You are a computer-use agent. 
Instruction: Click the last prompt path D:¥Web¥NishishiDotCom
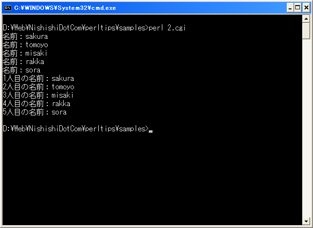pyautogui.click(x=42, y=129)
